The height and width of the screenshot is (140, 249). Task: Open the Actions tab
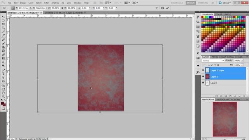pyautogui.click(x=235, y=100)
